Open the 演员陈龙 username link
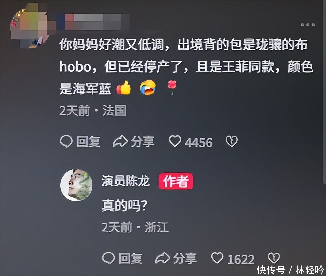This screenshot has height=276, width=326. pos(126,181)
